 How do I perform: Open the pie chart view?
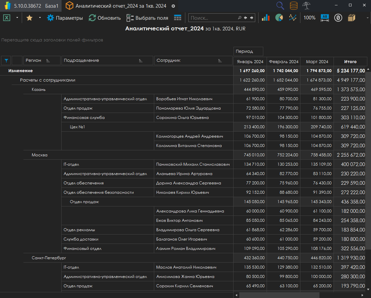tap(279, 18)
